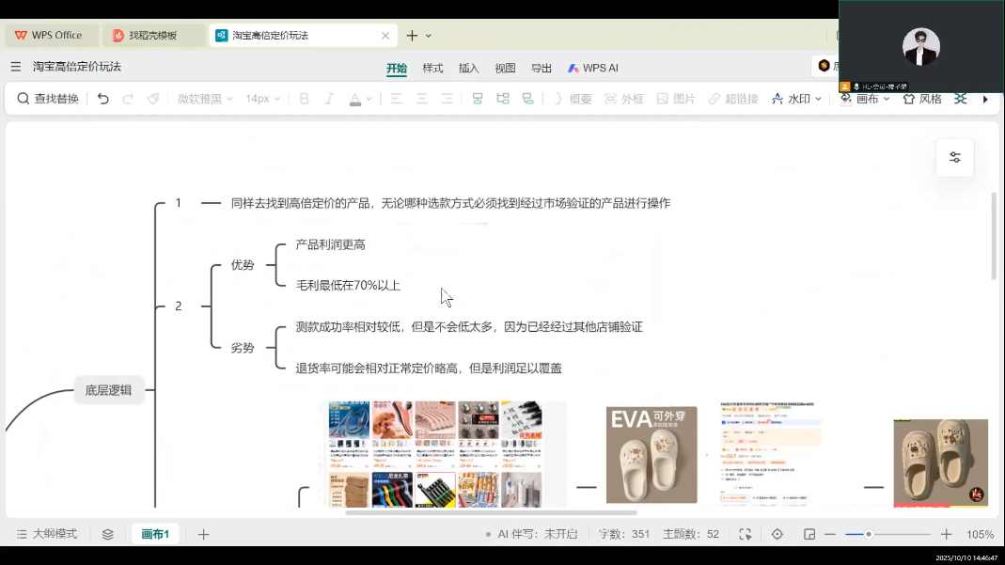Expand the 画布 canvas dropdown
Screen dimensions: 1005x565
click(865, 99)
